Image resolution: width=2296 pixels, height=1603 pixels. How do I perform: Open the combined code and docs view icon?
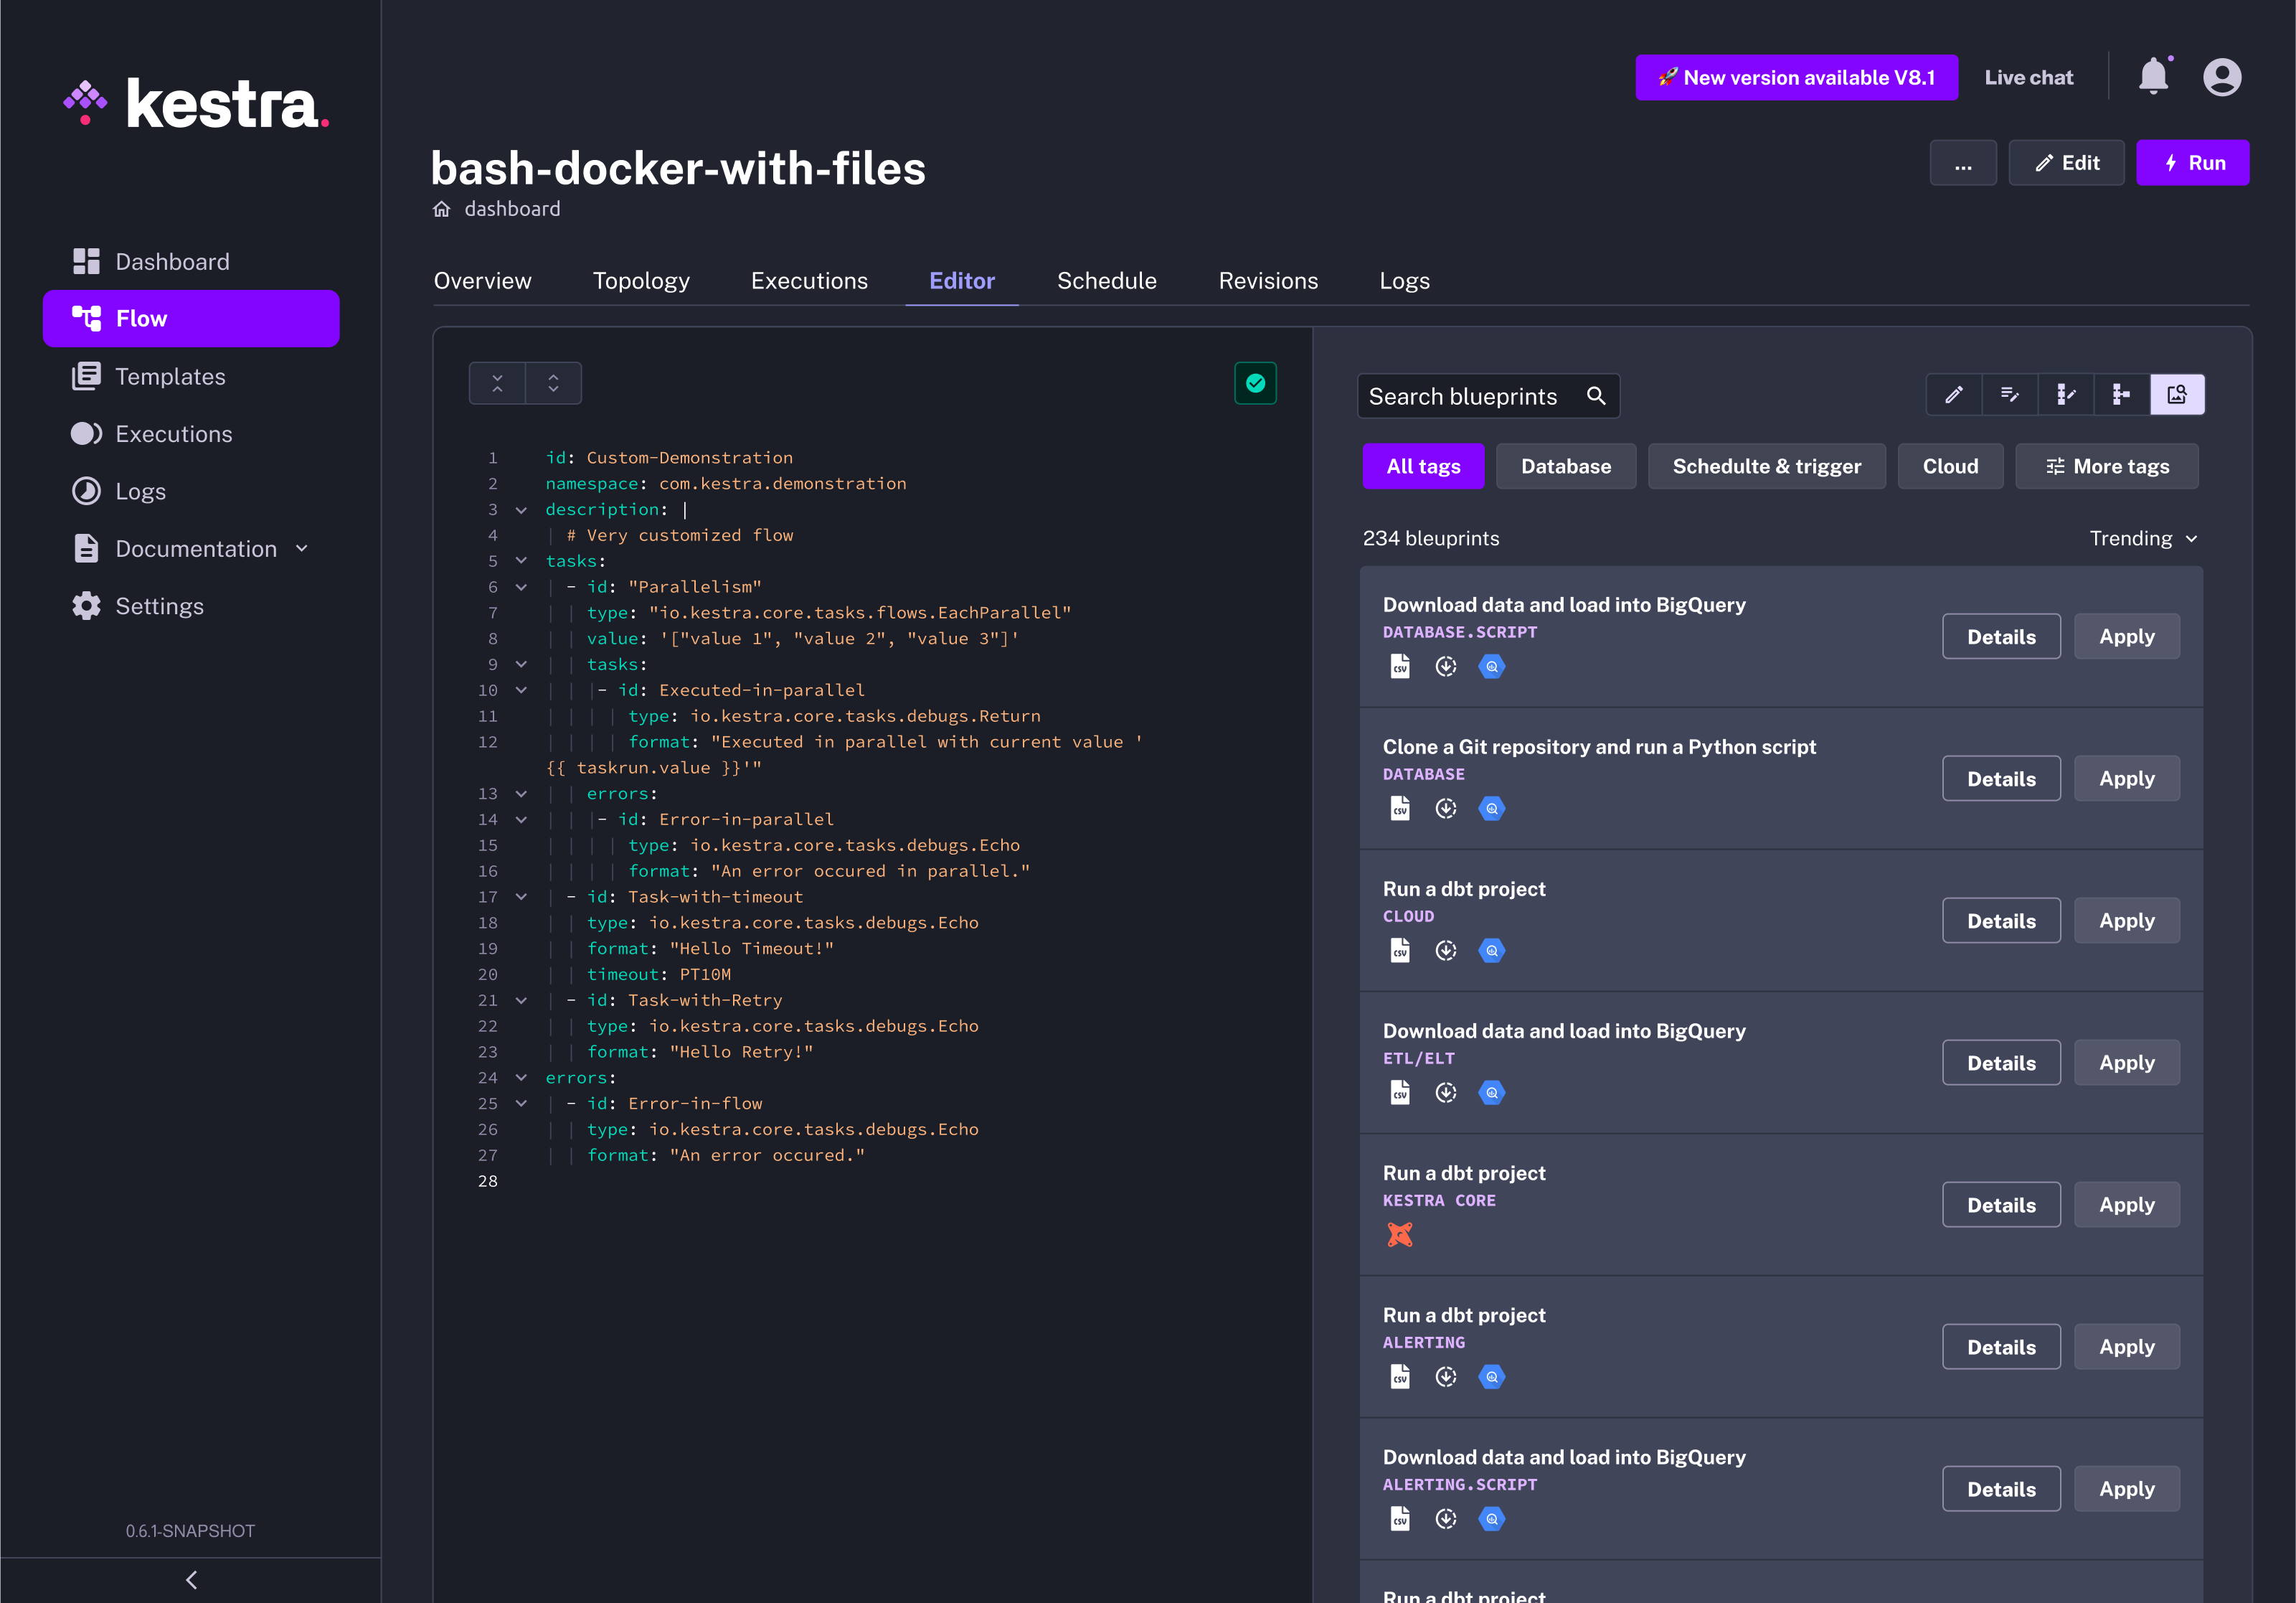(x=2010, y=394)
